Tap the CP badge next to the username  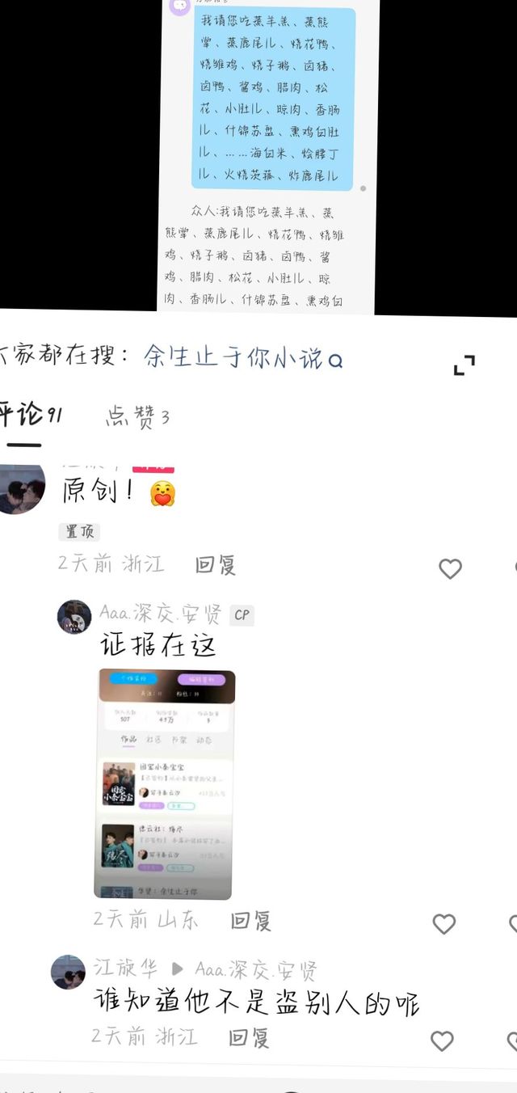[x=242, y=615]
